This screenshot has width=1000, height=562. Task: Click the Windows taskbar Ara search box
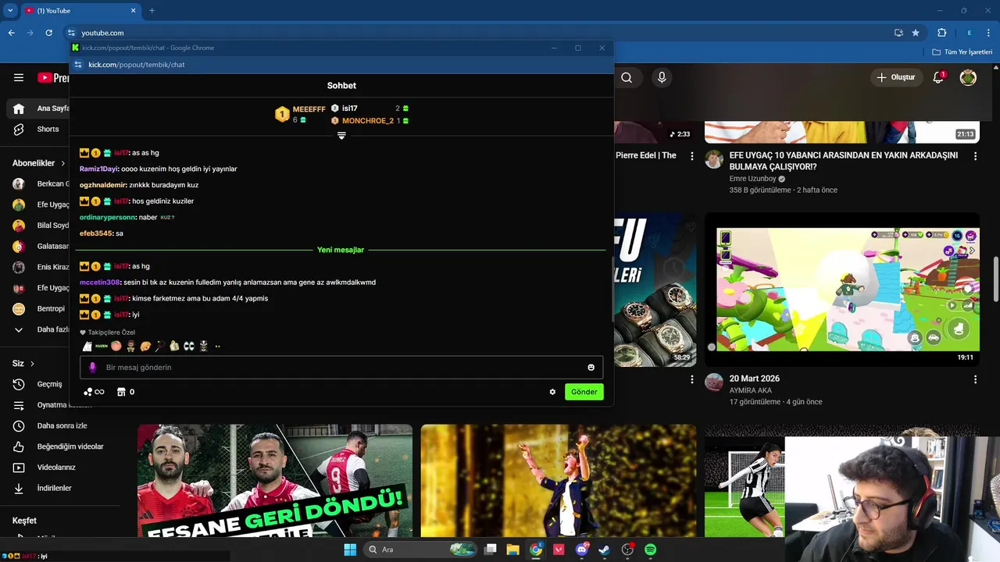420,550
